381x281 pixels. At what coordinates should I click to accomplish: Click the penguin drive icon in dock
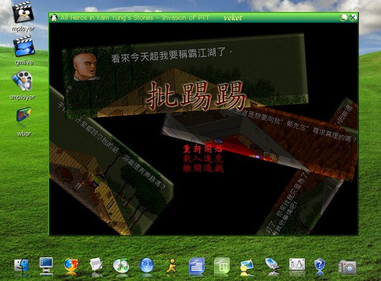297,264
